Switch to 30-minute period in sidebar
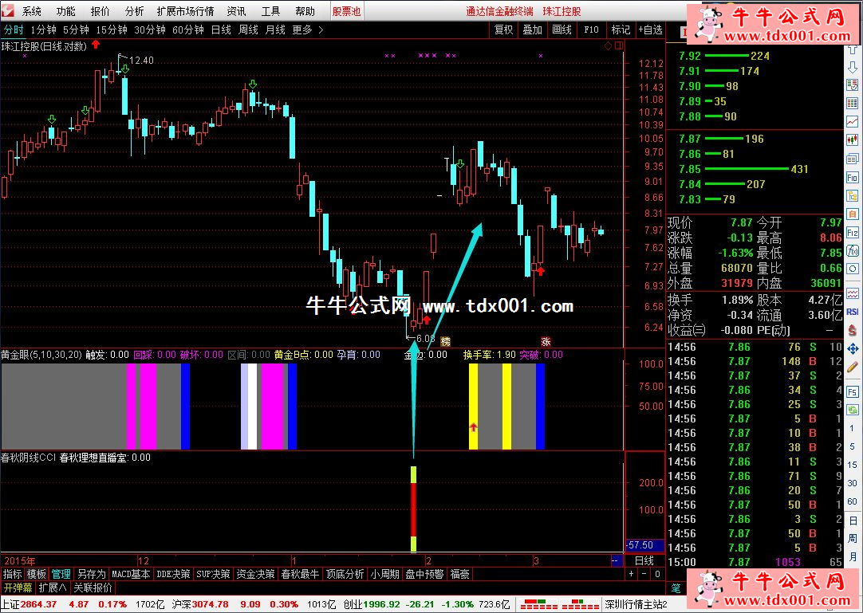 point(852,482)
